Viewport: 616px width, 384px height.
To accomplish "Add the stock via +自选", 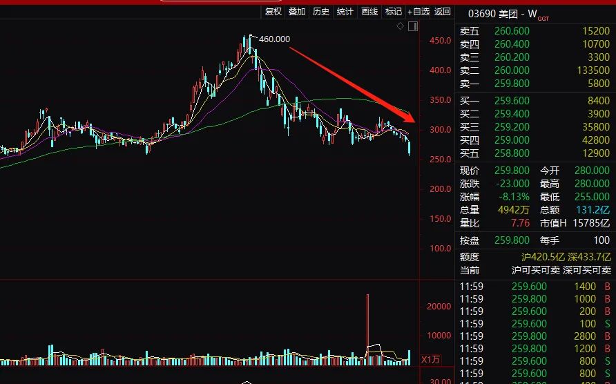I will [x=418, y=12].
